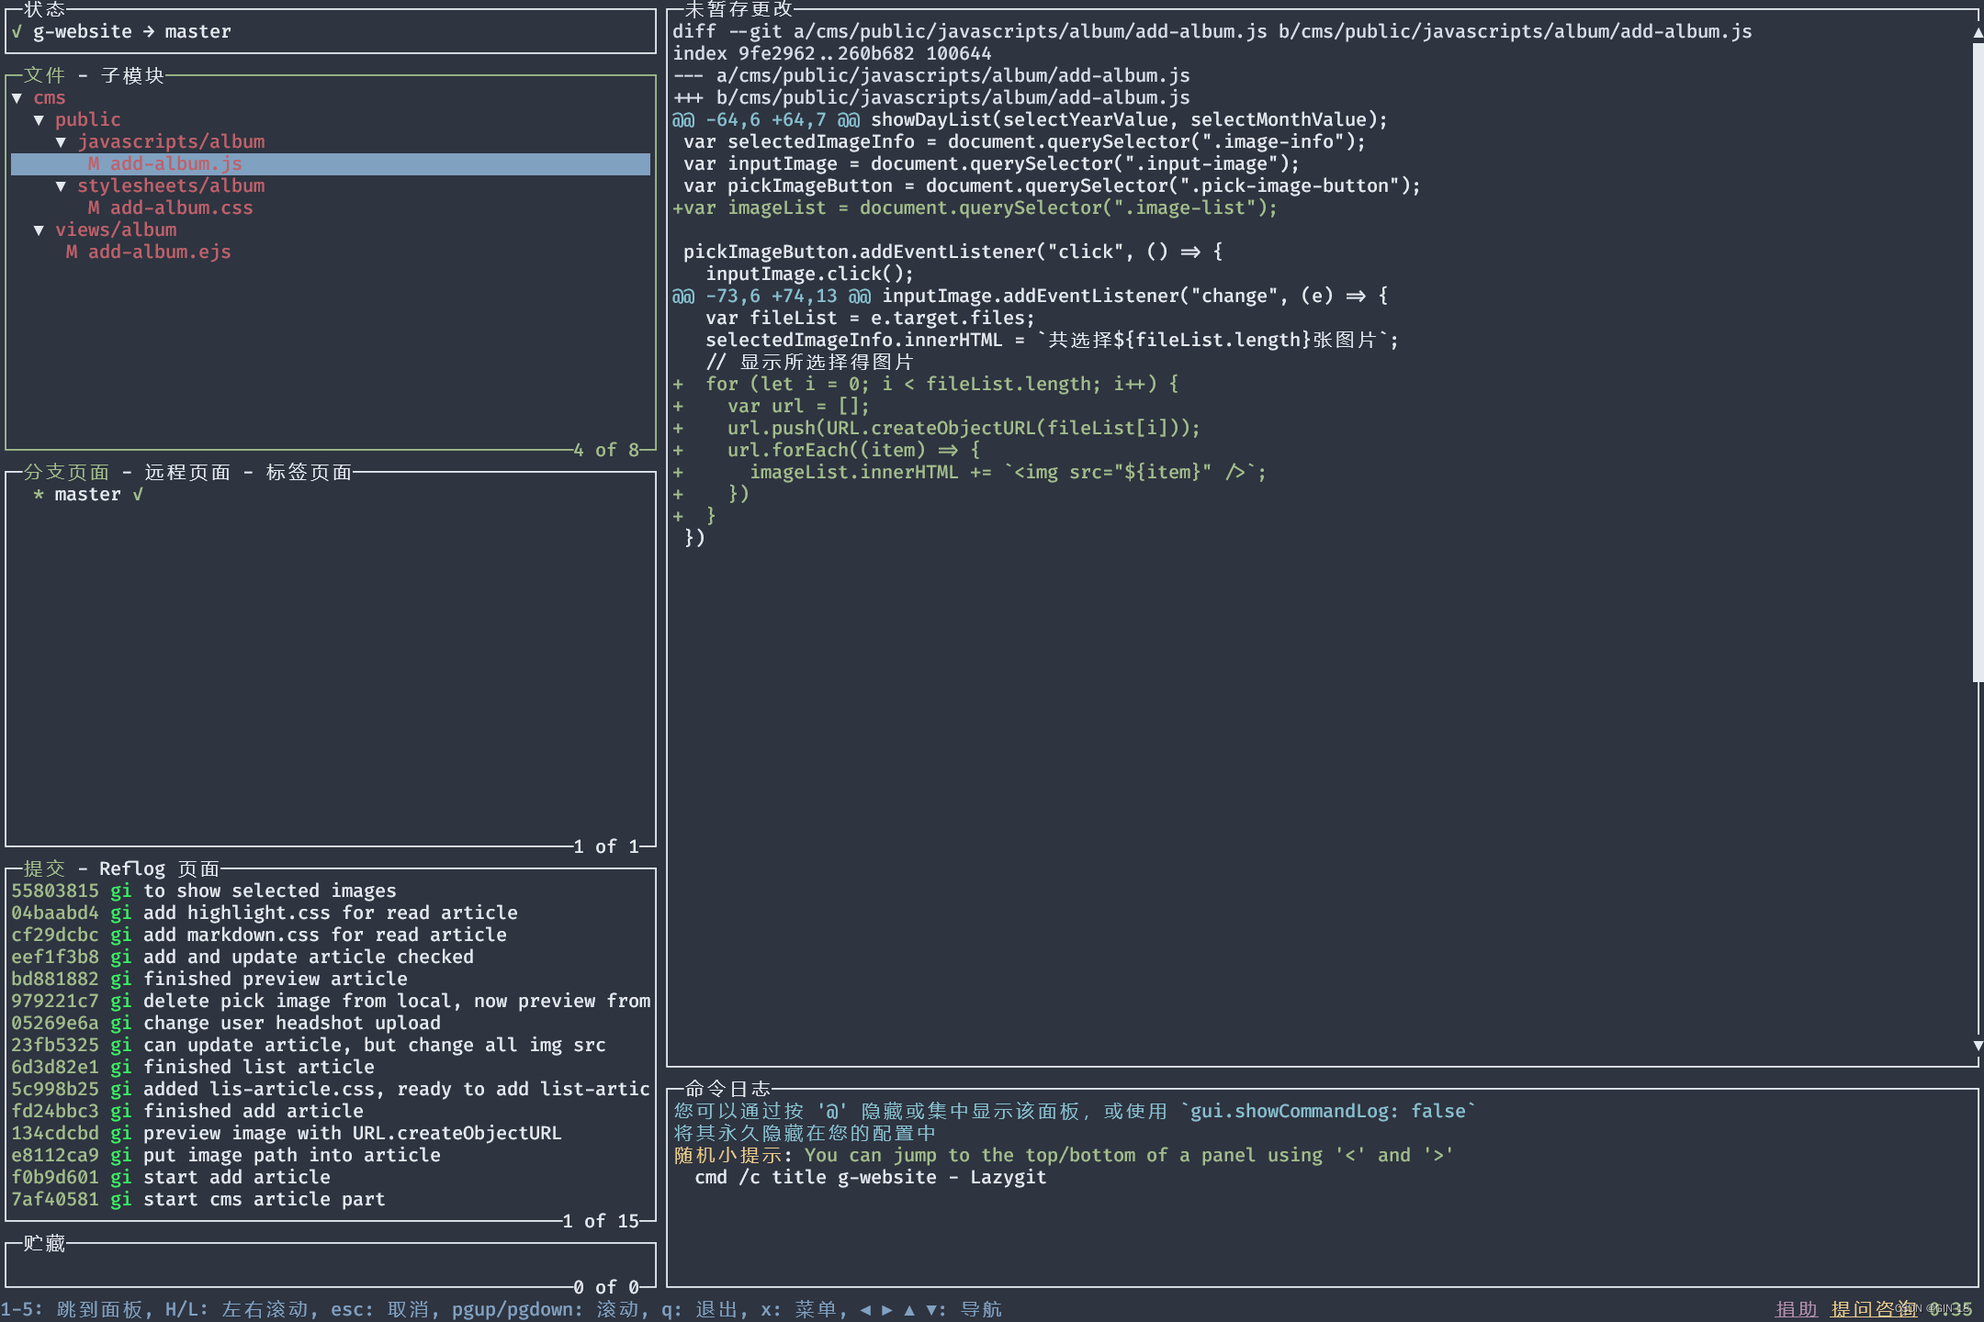The height and width of the screenshot is (1322, 1984).
Task: Collapse the cms folder tree arrow
Action: click(x=17, y=98)
